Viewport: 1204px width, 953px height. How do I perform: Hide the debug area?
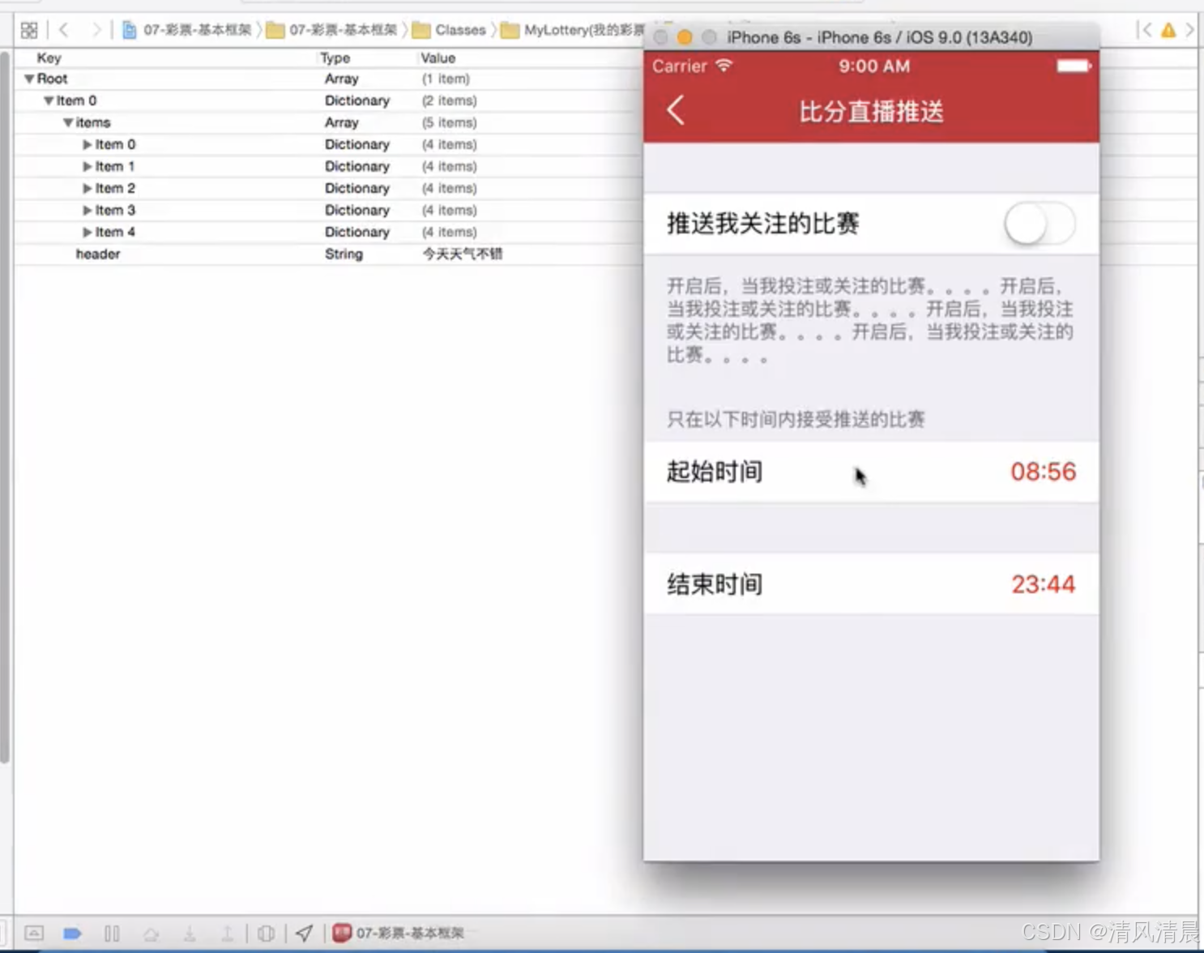pos(34,933)
